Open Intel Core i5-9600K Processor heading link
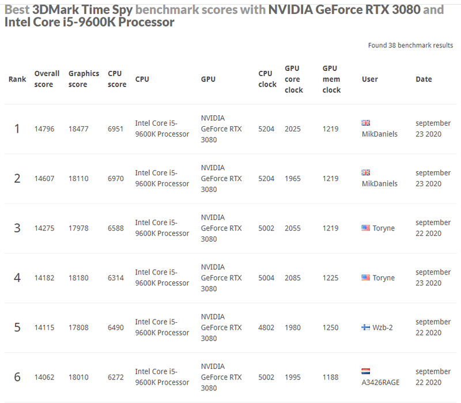This screenshot has width=461, height=403. tap(89, 22)
